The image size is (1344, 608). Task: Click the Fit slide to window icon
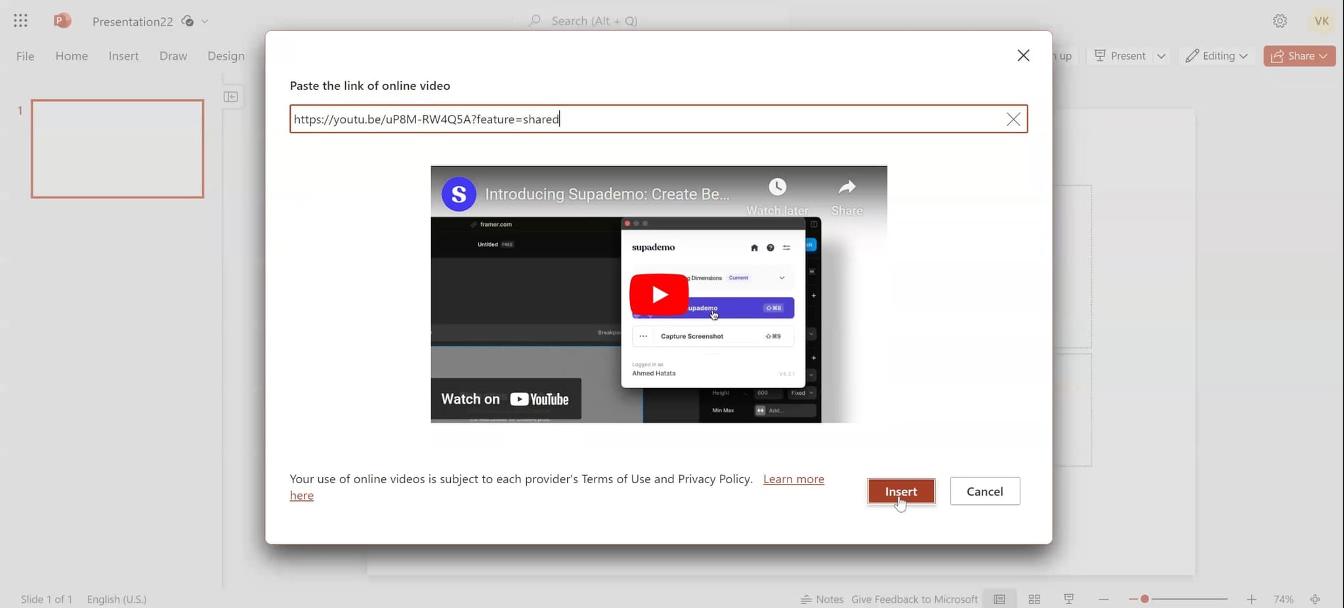(x=1315, y=598)
